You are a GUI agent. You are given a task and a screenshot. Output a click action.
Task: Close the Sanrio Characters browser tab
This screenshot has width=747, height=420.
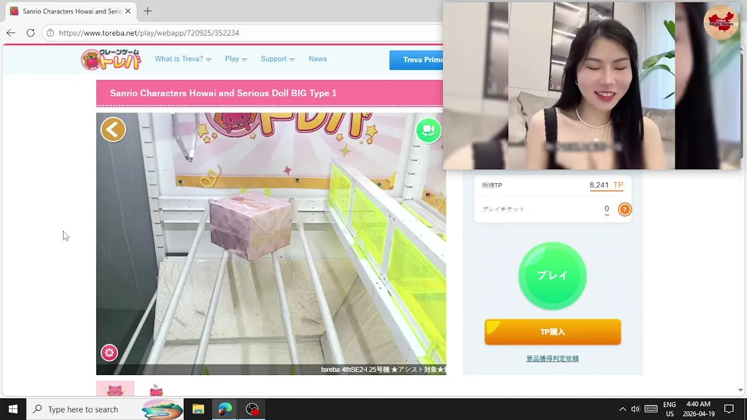tap(128, 11)
